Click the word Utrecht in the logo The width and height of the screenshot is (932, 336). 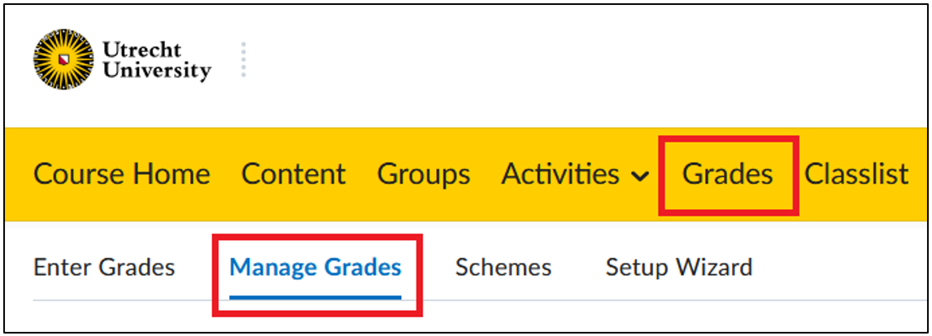pos(142,50)
